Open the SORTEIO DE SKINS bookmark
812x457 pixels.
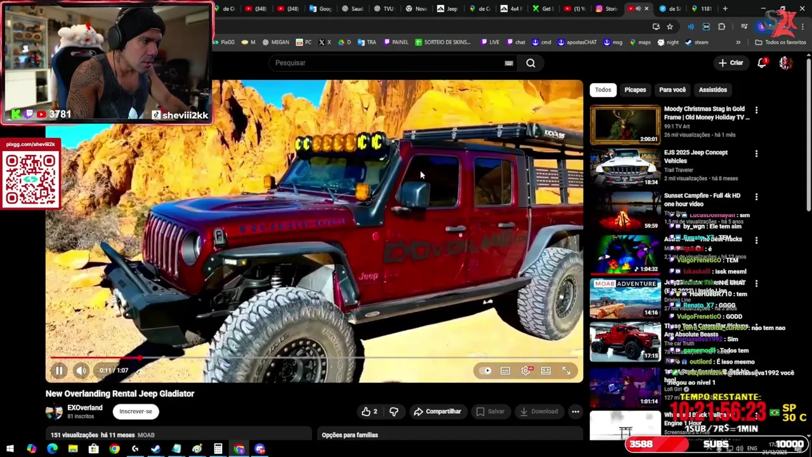click(x=443, y=42)
